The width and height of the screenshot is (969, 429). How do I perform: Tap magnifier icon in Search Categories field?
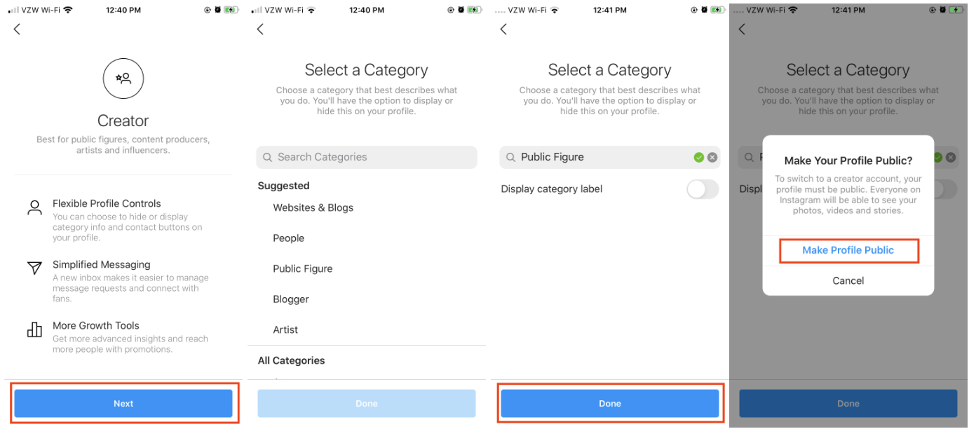(267, 158)
